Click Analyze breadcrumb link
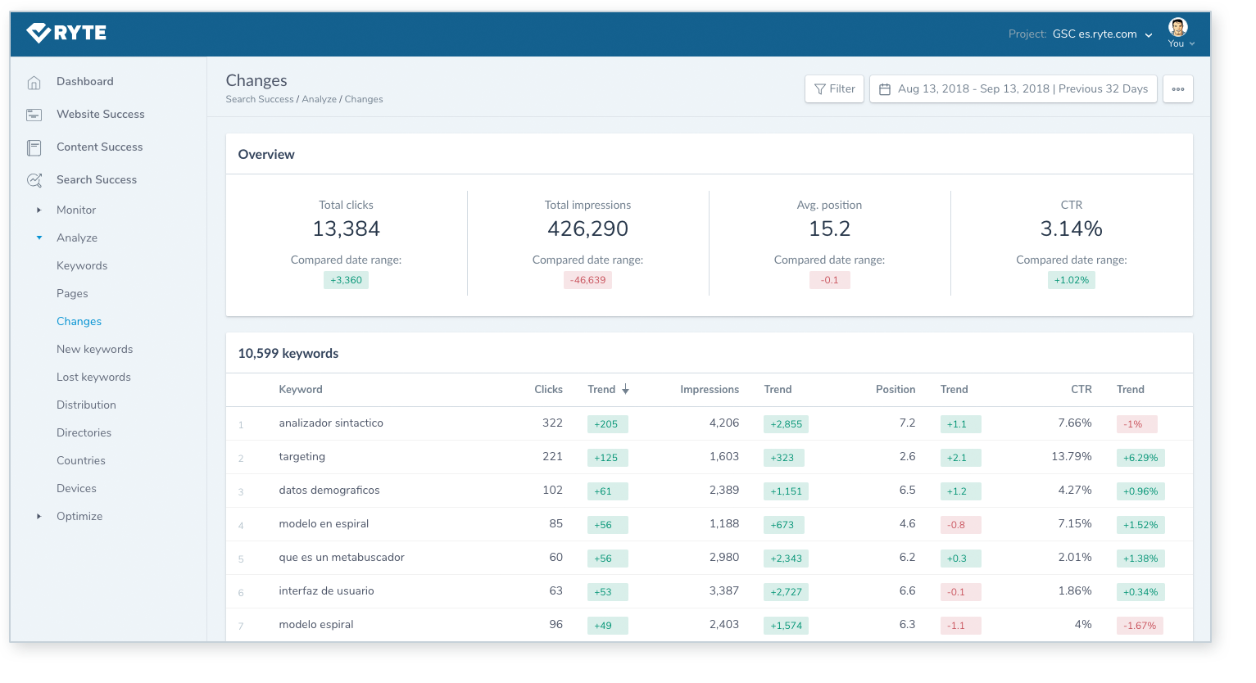This screenshot has width=1256, height=683. (x=320, y=99)
